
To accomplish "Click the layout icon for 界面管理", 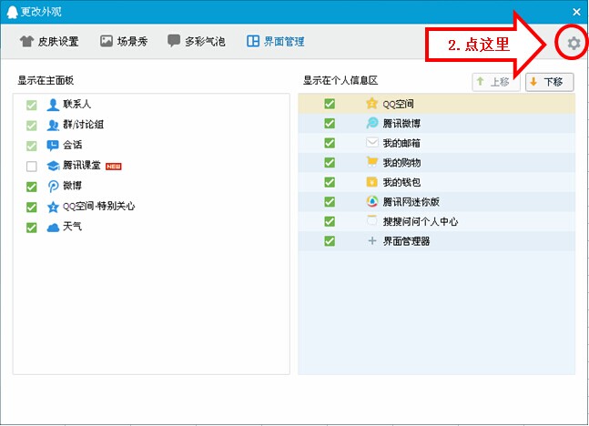I will [253, 41].
